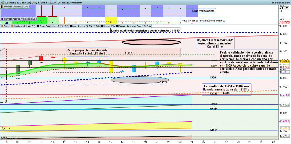Click the 'Limite maximo del movimiento' annotation
Viewport: 291px width, 144px height.
pos(145,30)
